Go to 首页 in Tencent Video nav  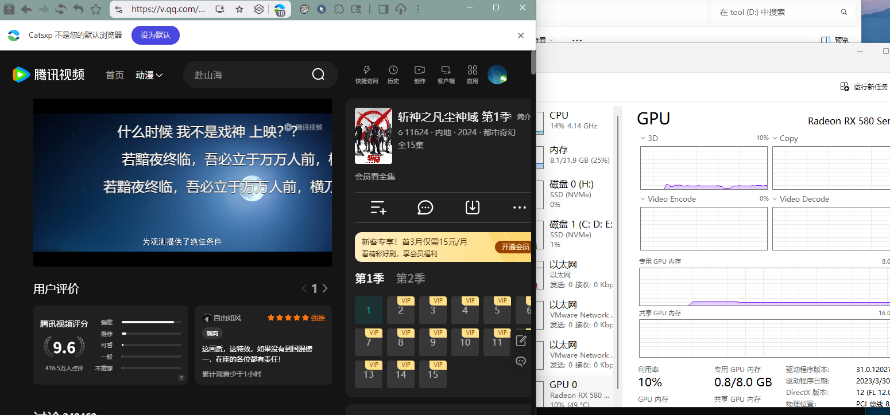tap(115, 75)
